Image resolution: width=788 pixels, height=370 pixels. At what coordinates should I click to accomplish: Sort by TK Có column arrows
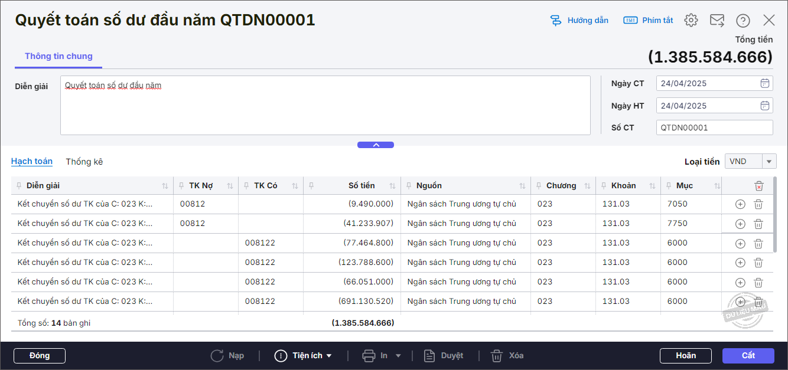(x=295, y=186)
